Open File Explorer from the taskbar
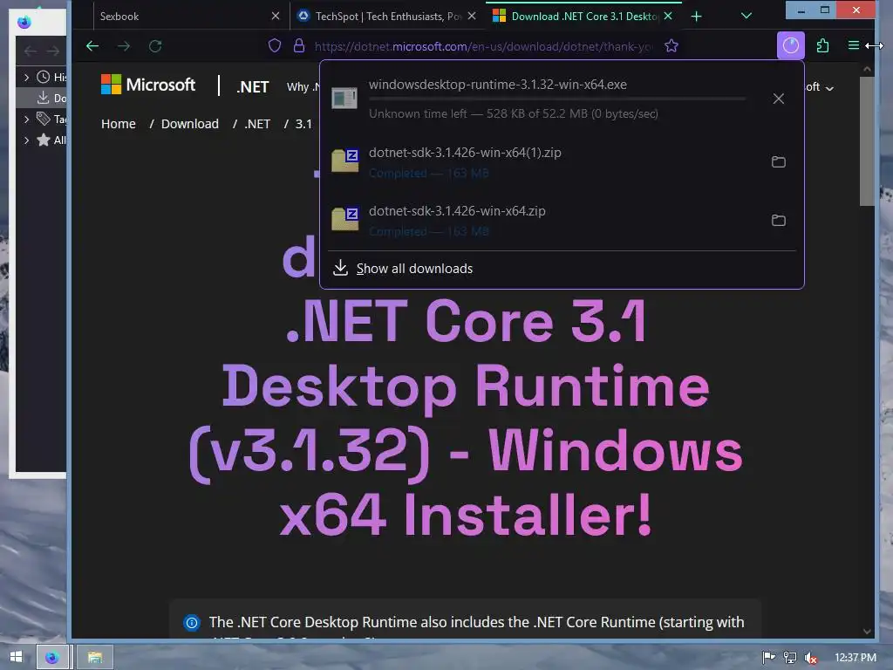 pyautogui.click(x=94, y=657)
